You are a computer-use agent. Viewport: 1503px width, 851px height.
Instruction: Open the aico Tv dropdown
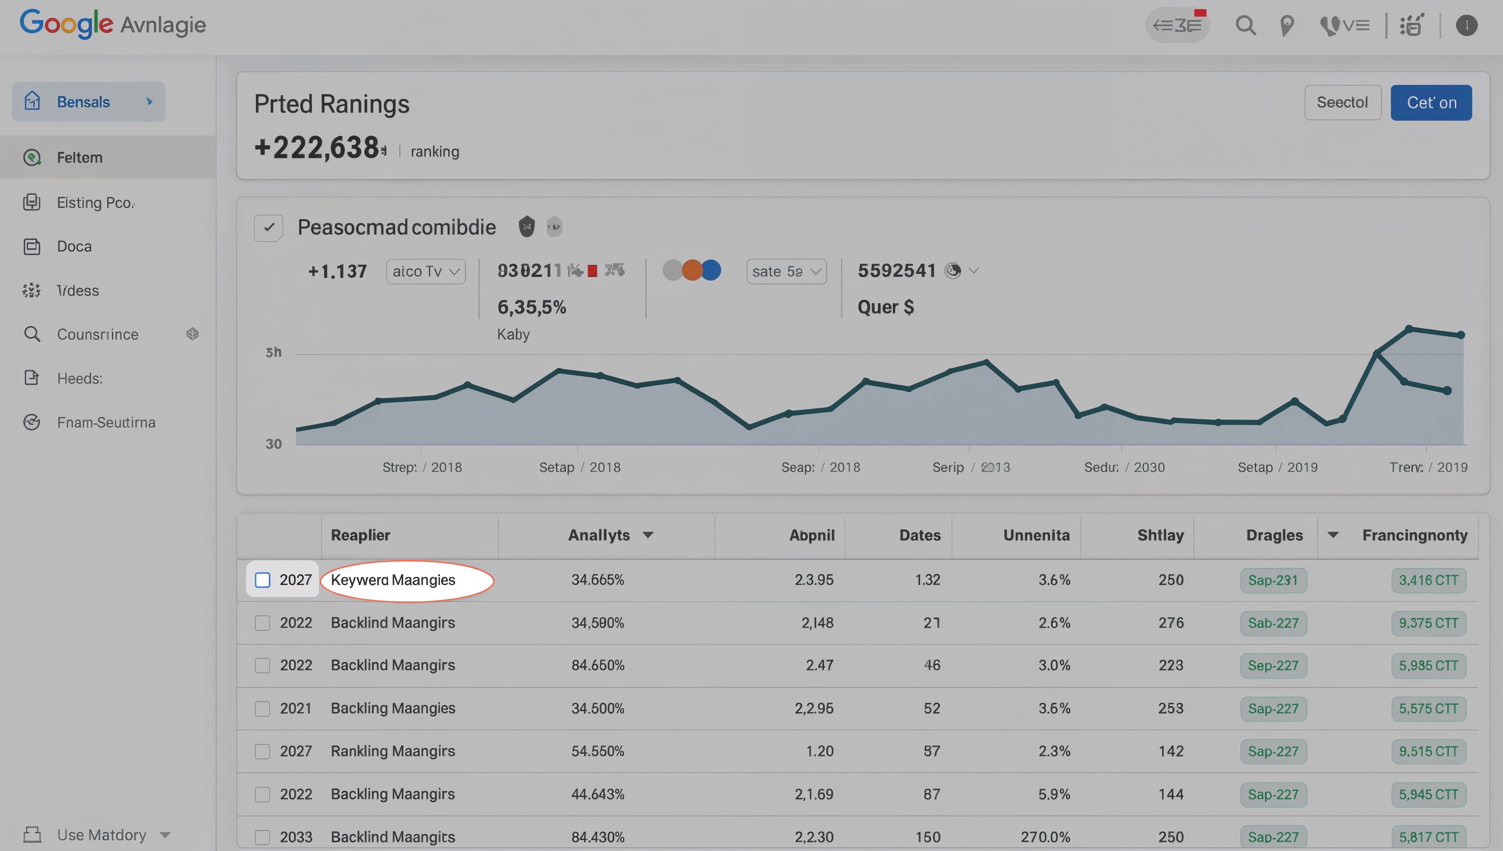[426, 271]
